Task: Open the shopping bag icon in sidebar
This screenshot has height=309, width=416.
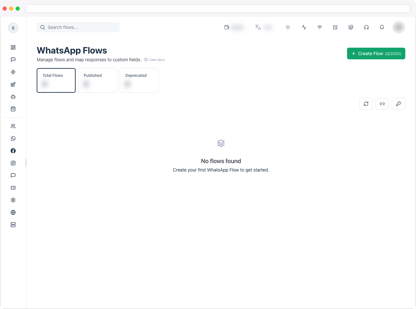Action: (x=13, y=109)
